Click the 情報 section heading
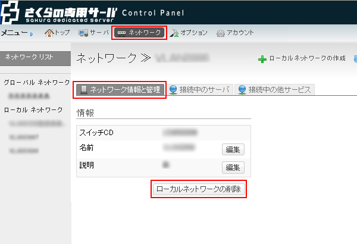 coord(85,112)
